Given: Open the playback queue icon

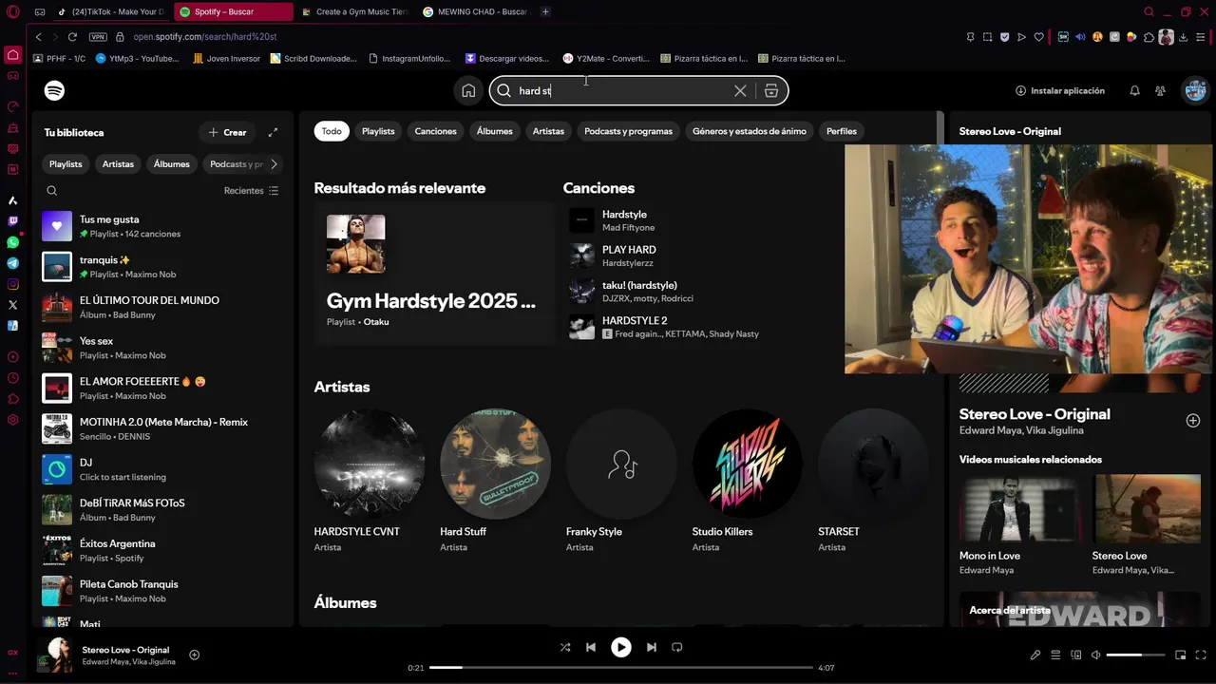Looking at the screenshot, I should click(x=1055, y=655).
